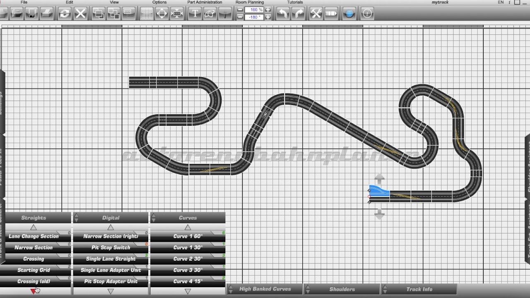Image resolution: width=530 pixels, height=298 pixels.
Task: Click the curved icon to the left of the minus buttons
Action: pos(225,14)
